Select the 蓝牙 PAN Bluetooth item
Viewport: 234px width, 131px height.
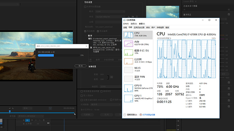[x=138, y=78]
